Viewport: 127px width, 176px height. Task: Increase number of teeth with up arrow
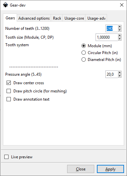[120, 27]
